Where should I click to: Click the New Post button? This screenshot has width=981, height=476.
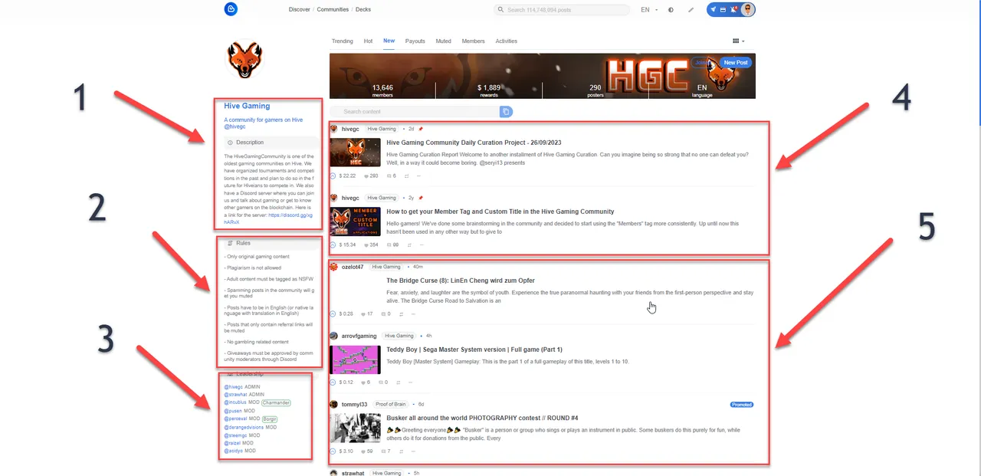[x=735, y=63]
